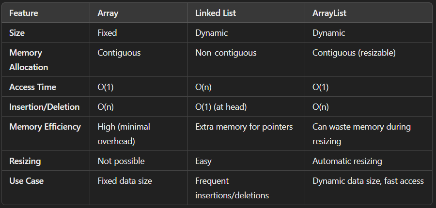Click the 'Automatic resizing' cell
The width and height of the screenshot is (436, 208).
(x=347, y=161)
